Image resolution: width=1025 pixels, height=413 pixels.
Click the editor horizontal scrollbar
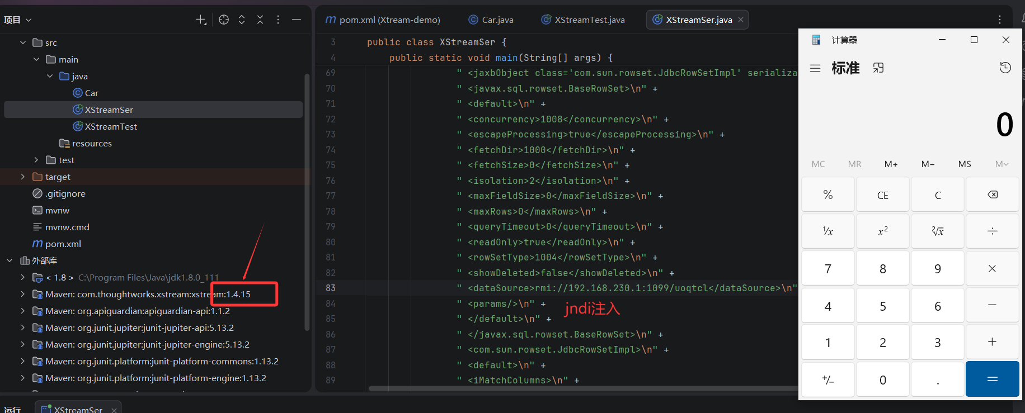click(x=583, y=388)
